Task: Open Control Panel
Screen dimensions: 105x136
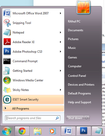Action: click(77, 76)
